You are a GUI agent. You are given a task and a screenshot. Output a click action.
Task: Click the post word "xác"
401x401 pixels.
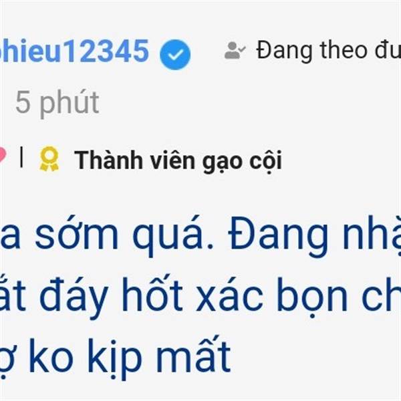(230, 297)
